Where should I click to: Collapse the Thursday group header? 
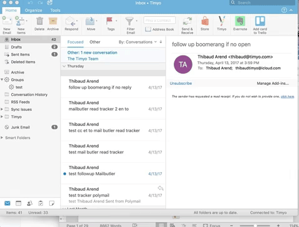pos(64,66)
